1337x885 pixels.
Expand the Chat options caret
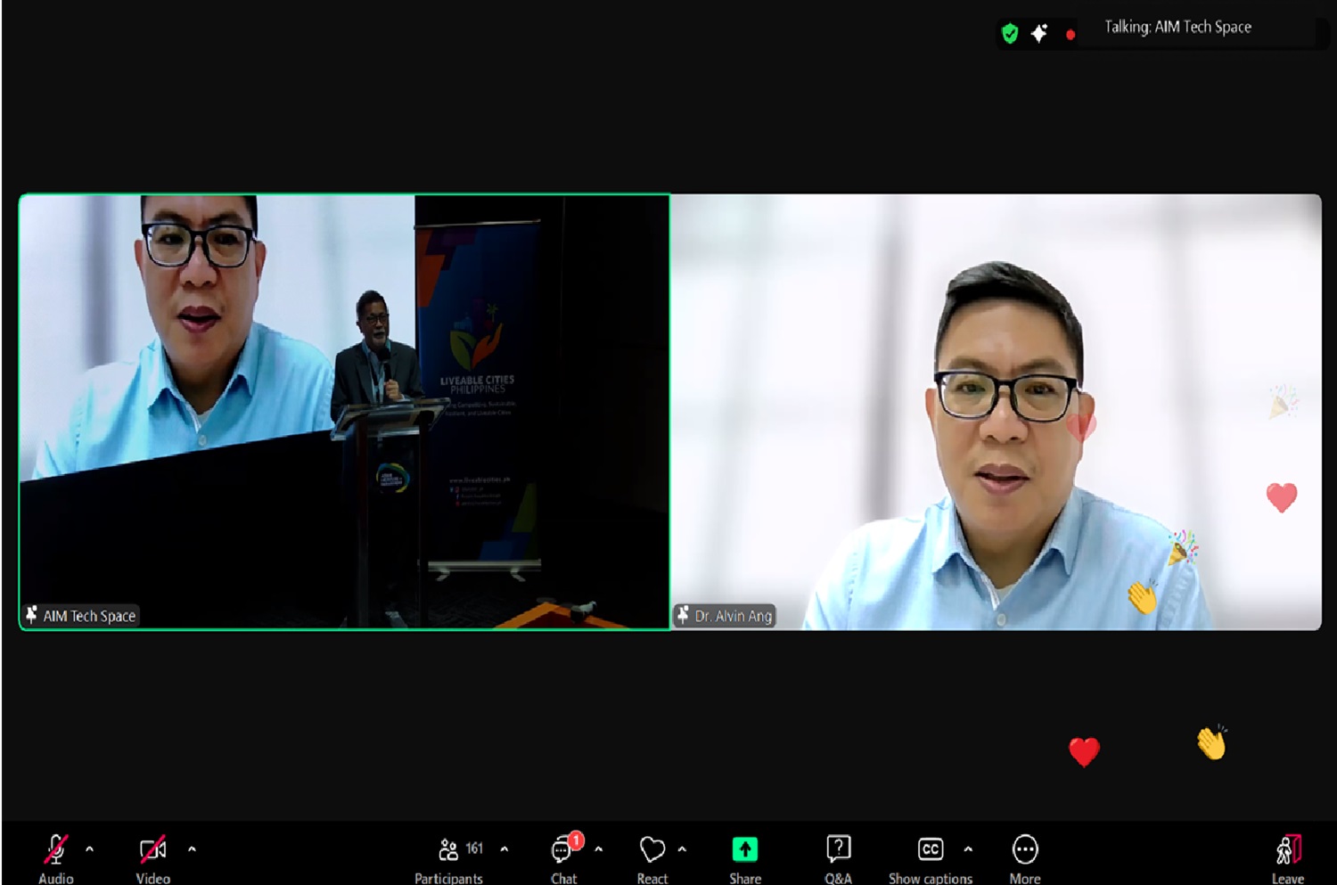[x=599, y=849]
